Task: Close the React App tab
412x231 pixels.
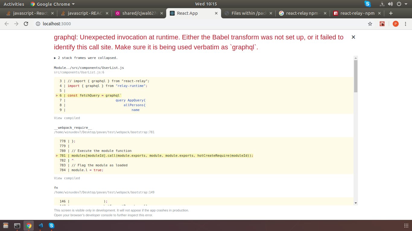Action: [216, 13]
